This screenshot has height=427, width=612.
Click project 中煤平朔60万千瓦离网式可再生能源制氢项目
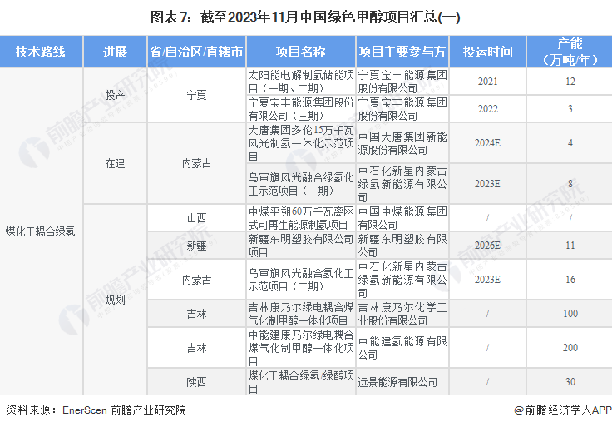(x=301, y=218)
